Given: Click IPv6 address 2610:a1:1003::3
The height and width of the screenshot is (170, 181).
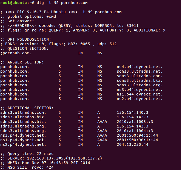Looking at the screenshot, I should [x=135, y=122].
